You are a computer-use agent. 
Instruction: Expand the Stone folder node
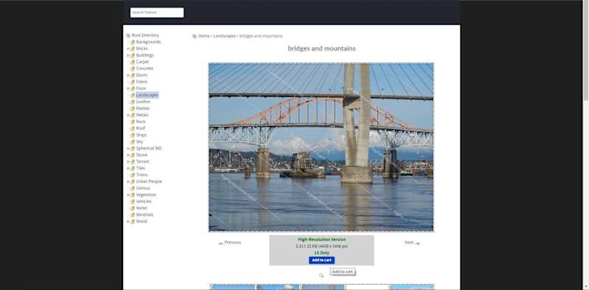[127, 155]
